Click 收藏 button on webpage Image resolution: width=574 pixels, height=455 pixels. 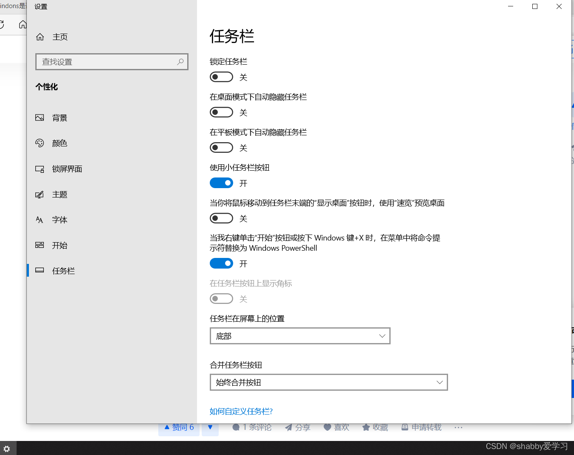[375, 427]
